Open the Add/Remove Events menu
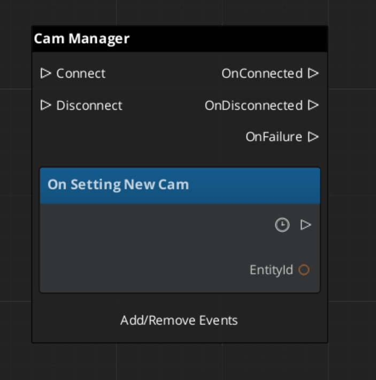376x380 pixels. click(x=179, y=320)
